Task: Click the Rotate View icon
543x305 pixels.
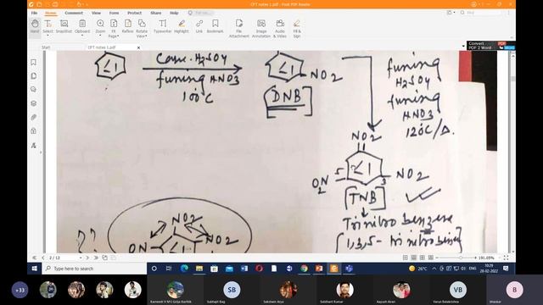Action: (x=142, y=24)
